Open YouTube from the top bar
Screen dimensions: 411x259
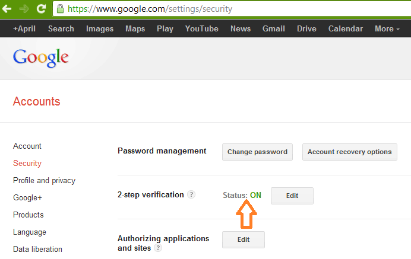click(202, 28)
